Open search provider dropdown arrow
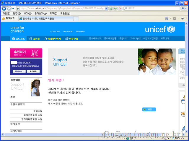 pyautogui.click(x=187, y=9)
